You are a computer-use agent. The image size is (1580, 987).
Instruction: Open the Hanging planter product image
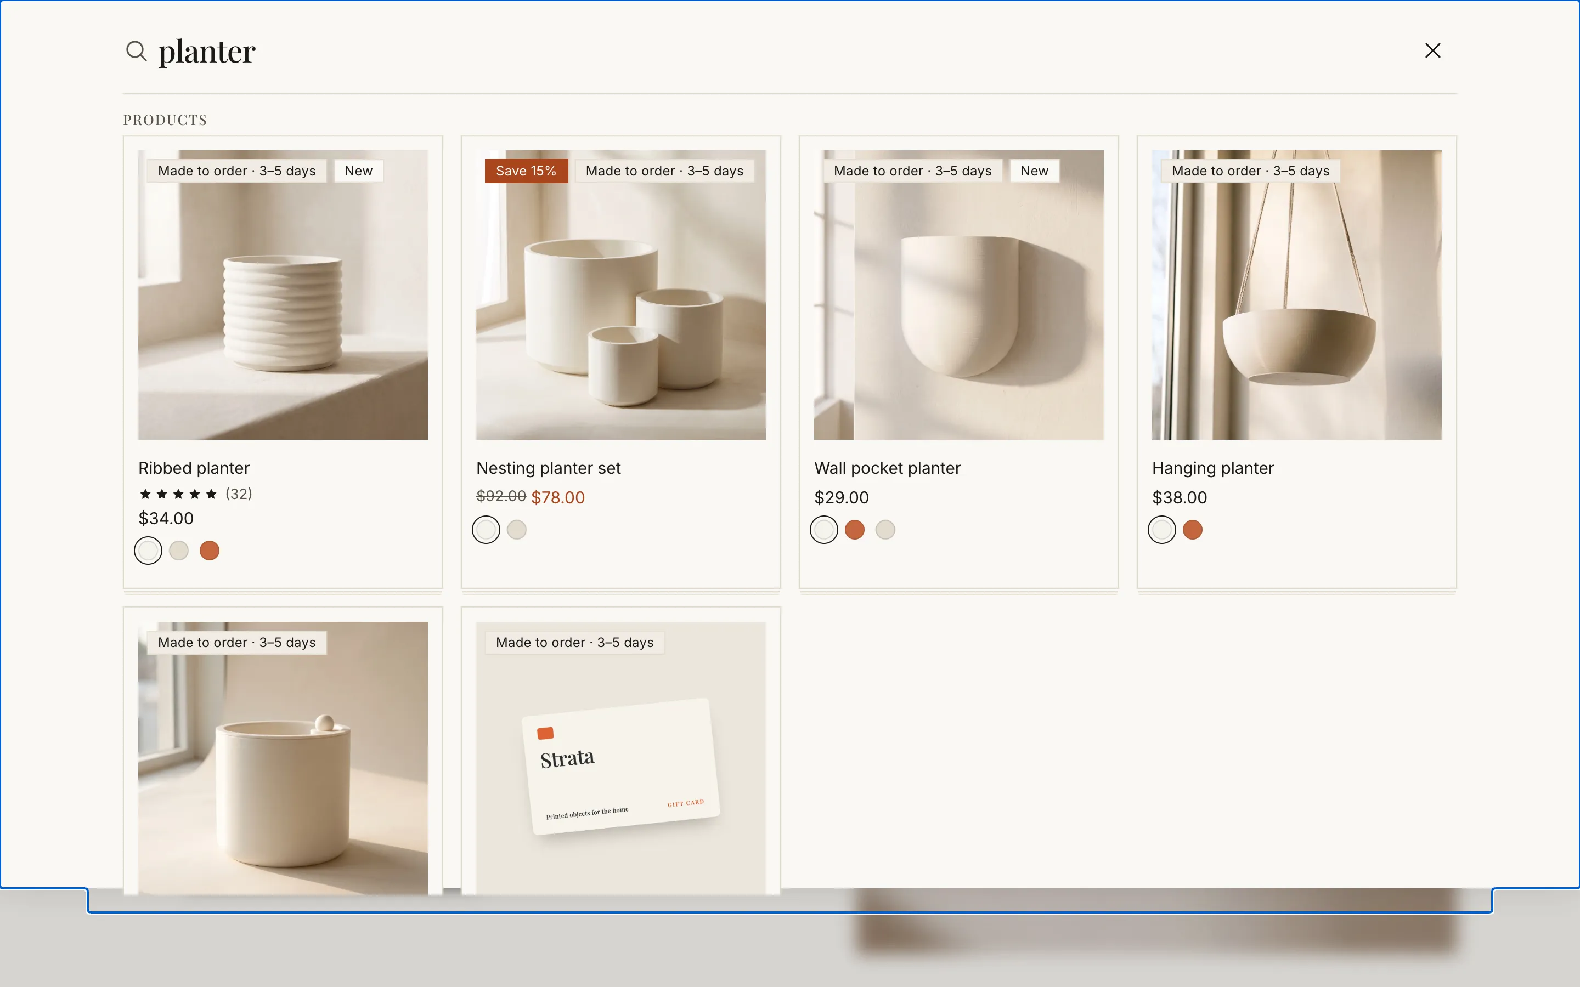tap(1296, 294)
